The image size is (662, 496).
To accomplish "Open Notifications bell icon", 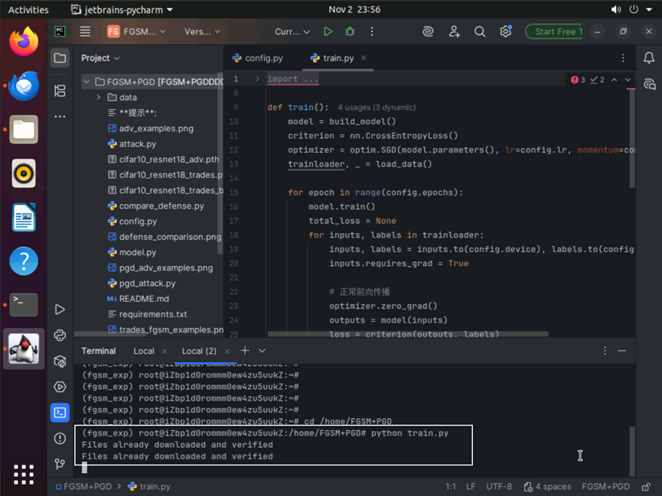I will point(649,58).
